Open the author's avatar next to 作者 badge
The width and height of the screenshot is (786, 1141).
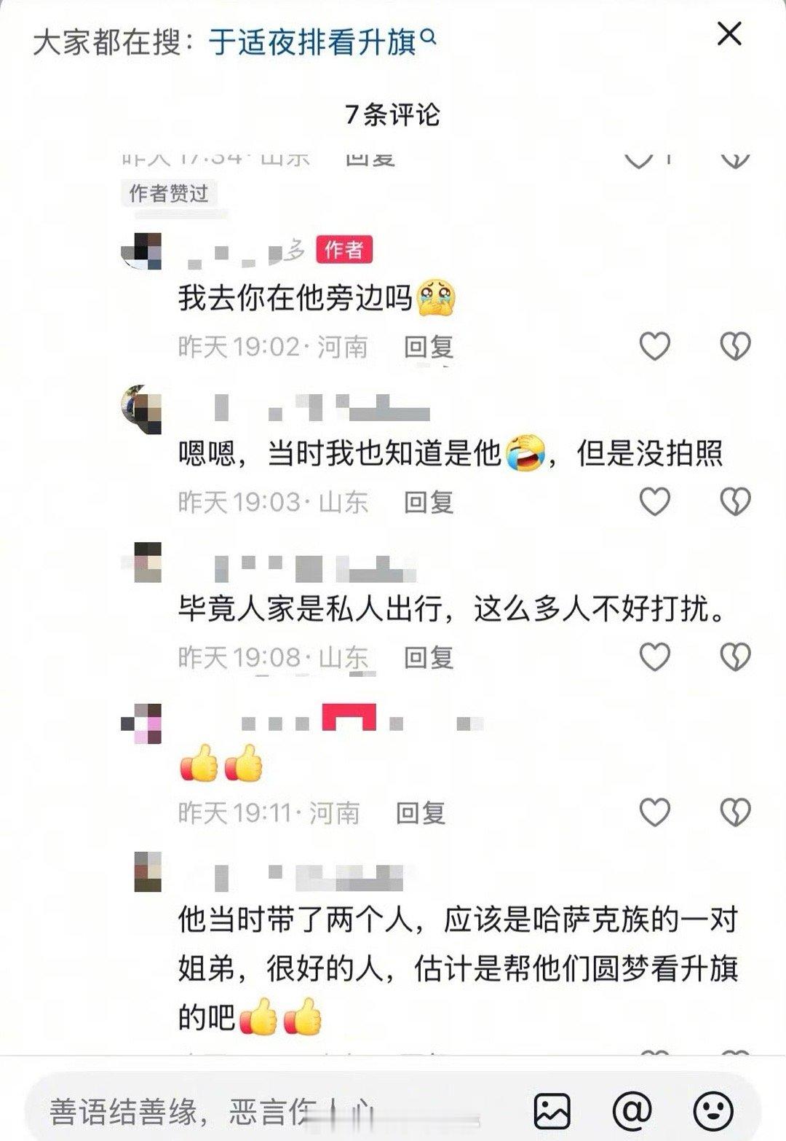[141, 252]
